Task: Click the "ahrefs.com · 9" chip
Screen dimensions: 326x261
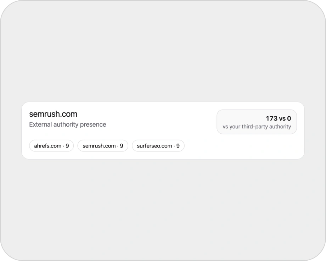Action: point(51,145)
